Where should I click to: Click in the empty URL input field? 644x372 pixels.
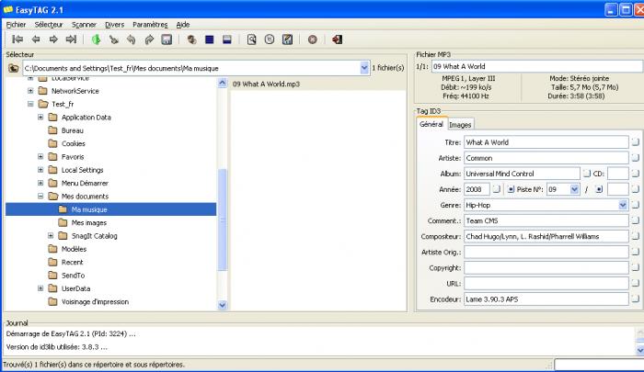pyautogui.click(x=546, y=284)
